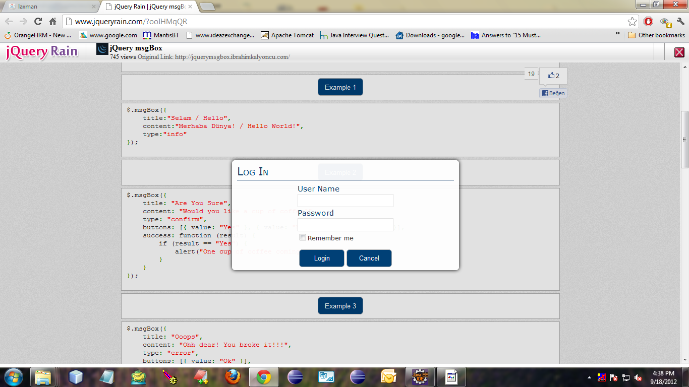Click the AdBlock extension icon near address bar
This screenshot has width=689, height=387.
[x=648, y=21]
